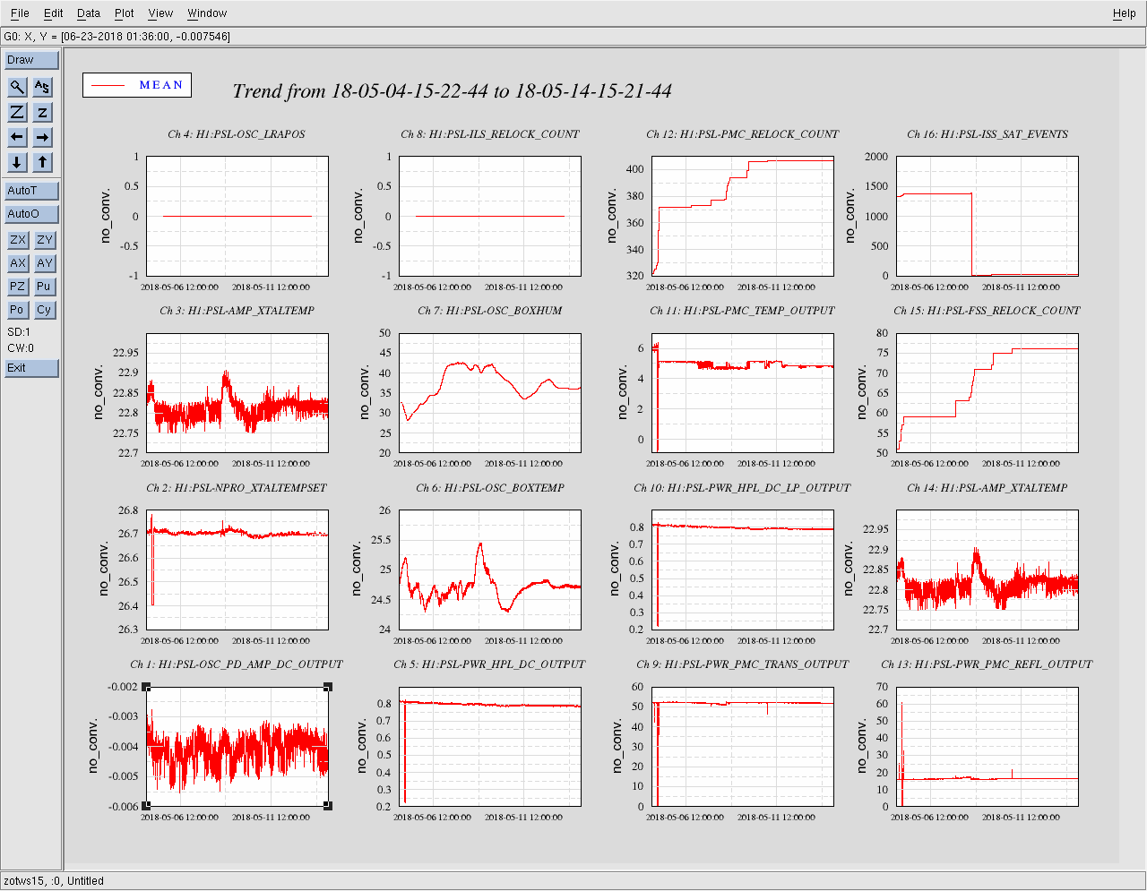Viewport: 1147px width, 891px height.
Task: Open the Plot menu
Action: (x=124, y=13)
